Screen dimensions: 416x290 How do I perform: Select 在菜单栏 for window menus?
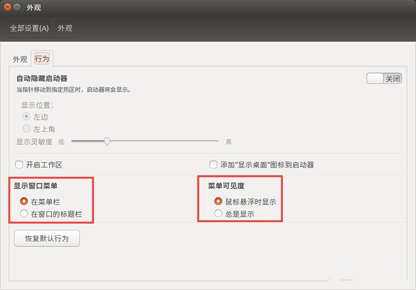pyautogui.click(x=23, y=201)
